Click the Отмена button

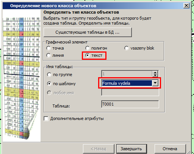[170, 149]
